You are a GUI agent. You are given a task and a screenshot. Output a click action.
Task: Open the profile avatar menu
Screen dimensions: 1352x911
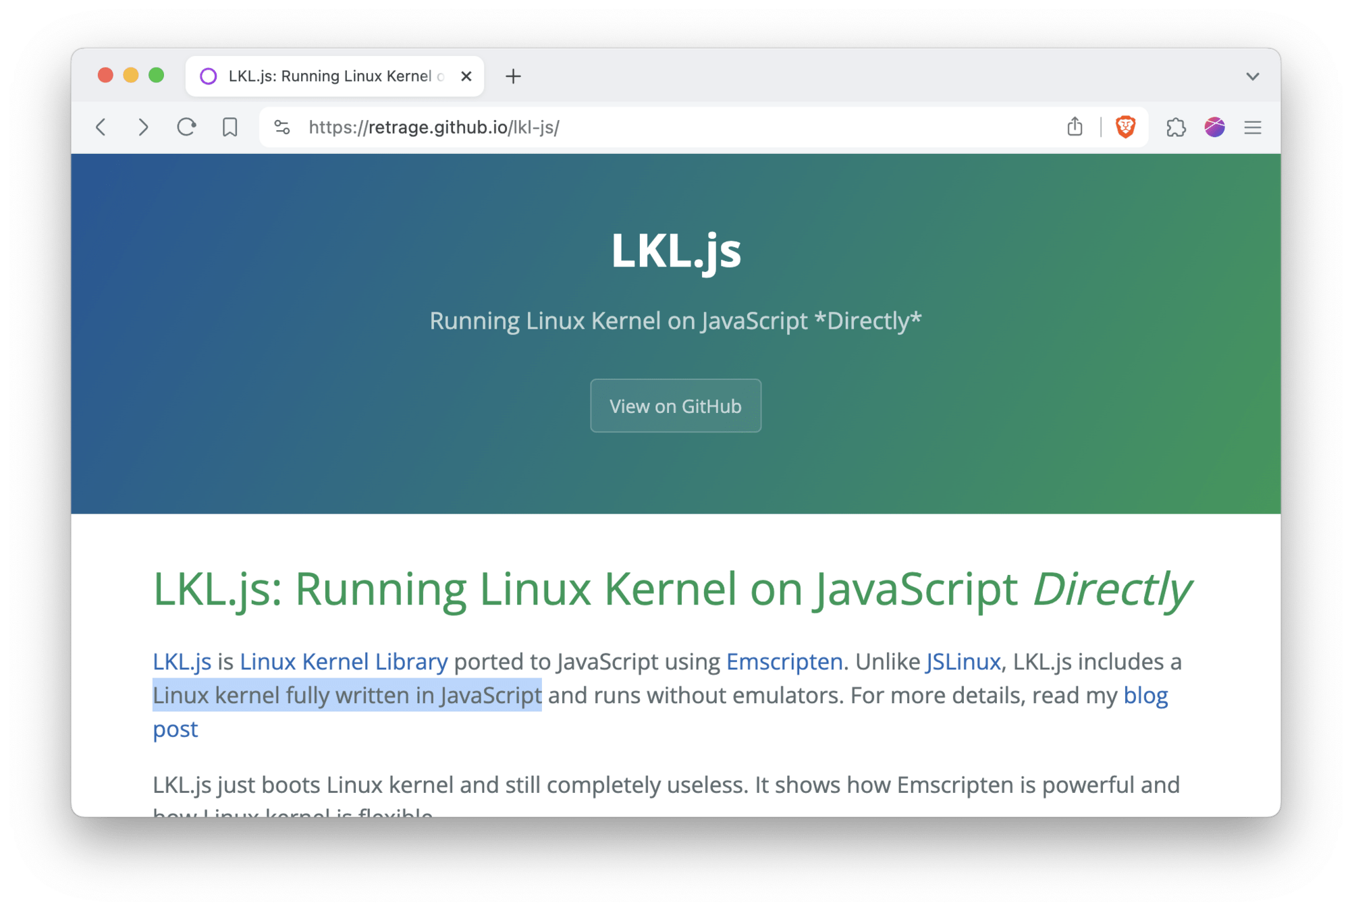pyautogui.click(x=1214, y=127)
